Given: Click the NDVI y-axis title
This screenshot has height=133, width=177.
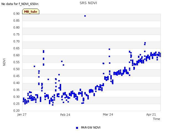Looking at the screenshot, I should [x=4, y=62].
